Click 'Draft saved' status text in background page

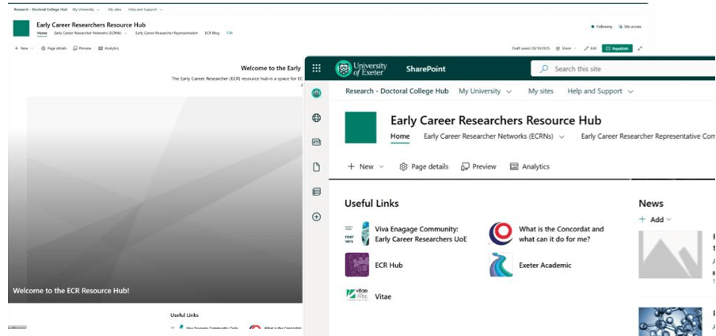[x=531, y=48]
